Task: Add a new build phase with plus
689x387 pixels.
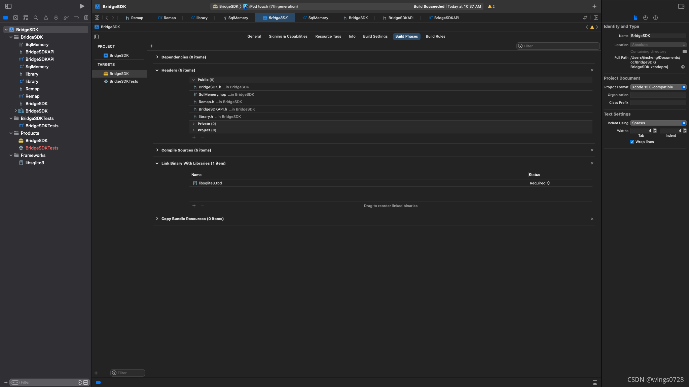Action: click(151, 46)
